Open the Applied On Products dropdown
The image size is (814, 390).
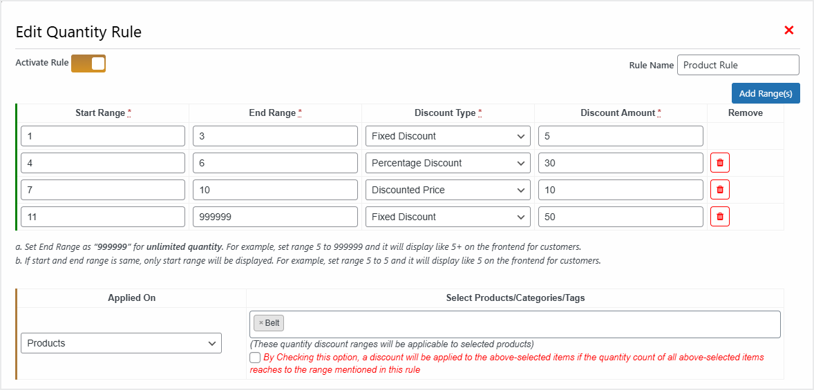click(x=121, y=343)
